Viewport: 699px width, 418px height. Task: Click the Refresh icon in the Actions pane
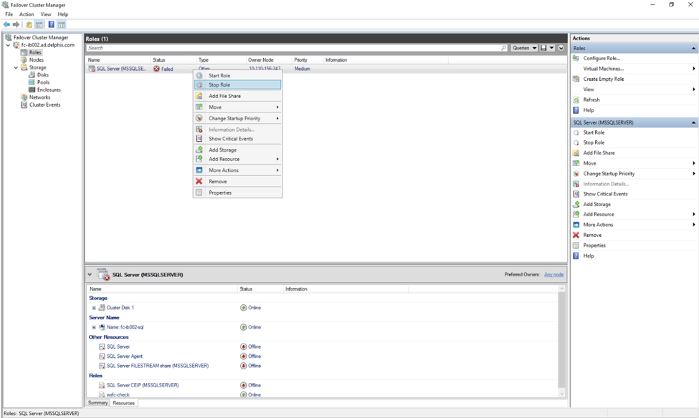click(576, 99)
